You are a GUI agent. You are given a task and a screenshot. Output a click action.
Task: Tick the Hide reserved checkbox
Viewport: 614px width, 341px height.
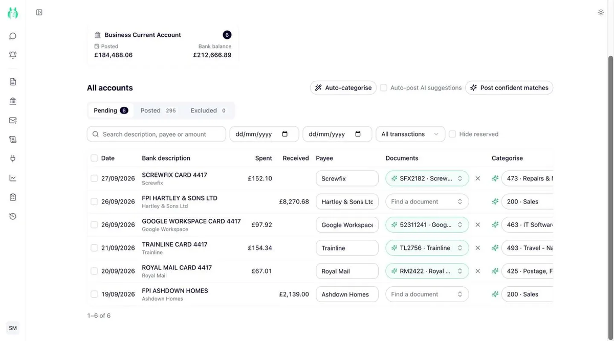point(452,134)
